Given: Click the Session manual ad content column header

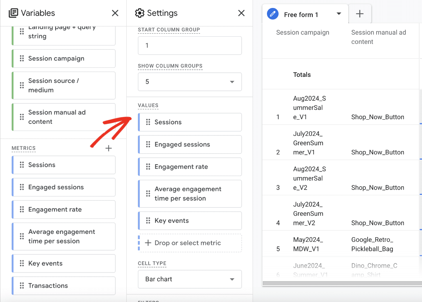Looking at the screenshot, I should (x=379, y=37).
